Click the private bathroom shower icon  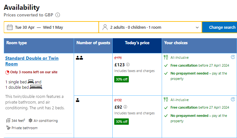[x=8, y=128]
